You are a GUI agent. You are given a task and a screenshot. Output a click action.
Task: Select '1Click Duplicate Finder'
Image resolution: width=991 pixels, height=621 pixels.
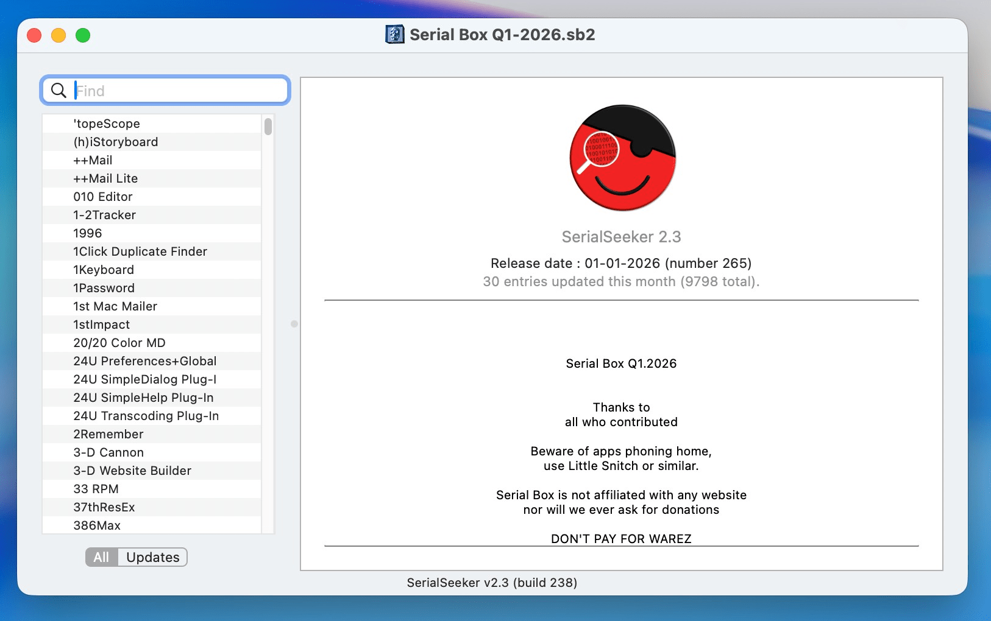coord(140,251)
